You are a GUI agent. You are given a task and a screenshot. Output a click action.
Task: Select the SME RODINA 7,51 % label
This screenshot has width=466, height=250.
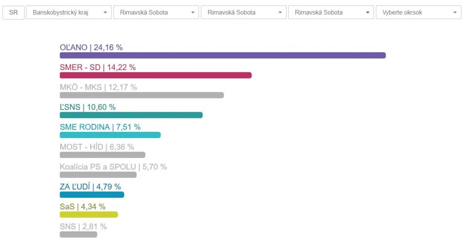(100, 127)
